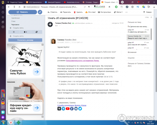Screen dimensions: 157x125
Task: Expand the Ссылки section
Action: click(131, 58)
